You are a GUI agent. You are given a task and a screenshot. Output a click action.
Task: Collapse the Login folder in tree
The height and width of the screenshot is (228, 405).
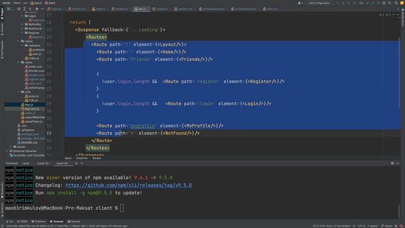pyautogui.click(x=22, y=16)
